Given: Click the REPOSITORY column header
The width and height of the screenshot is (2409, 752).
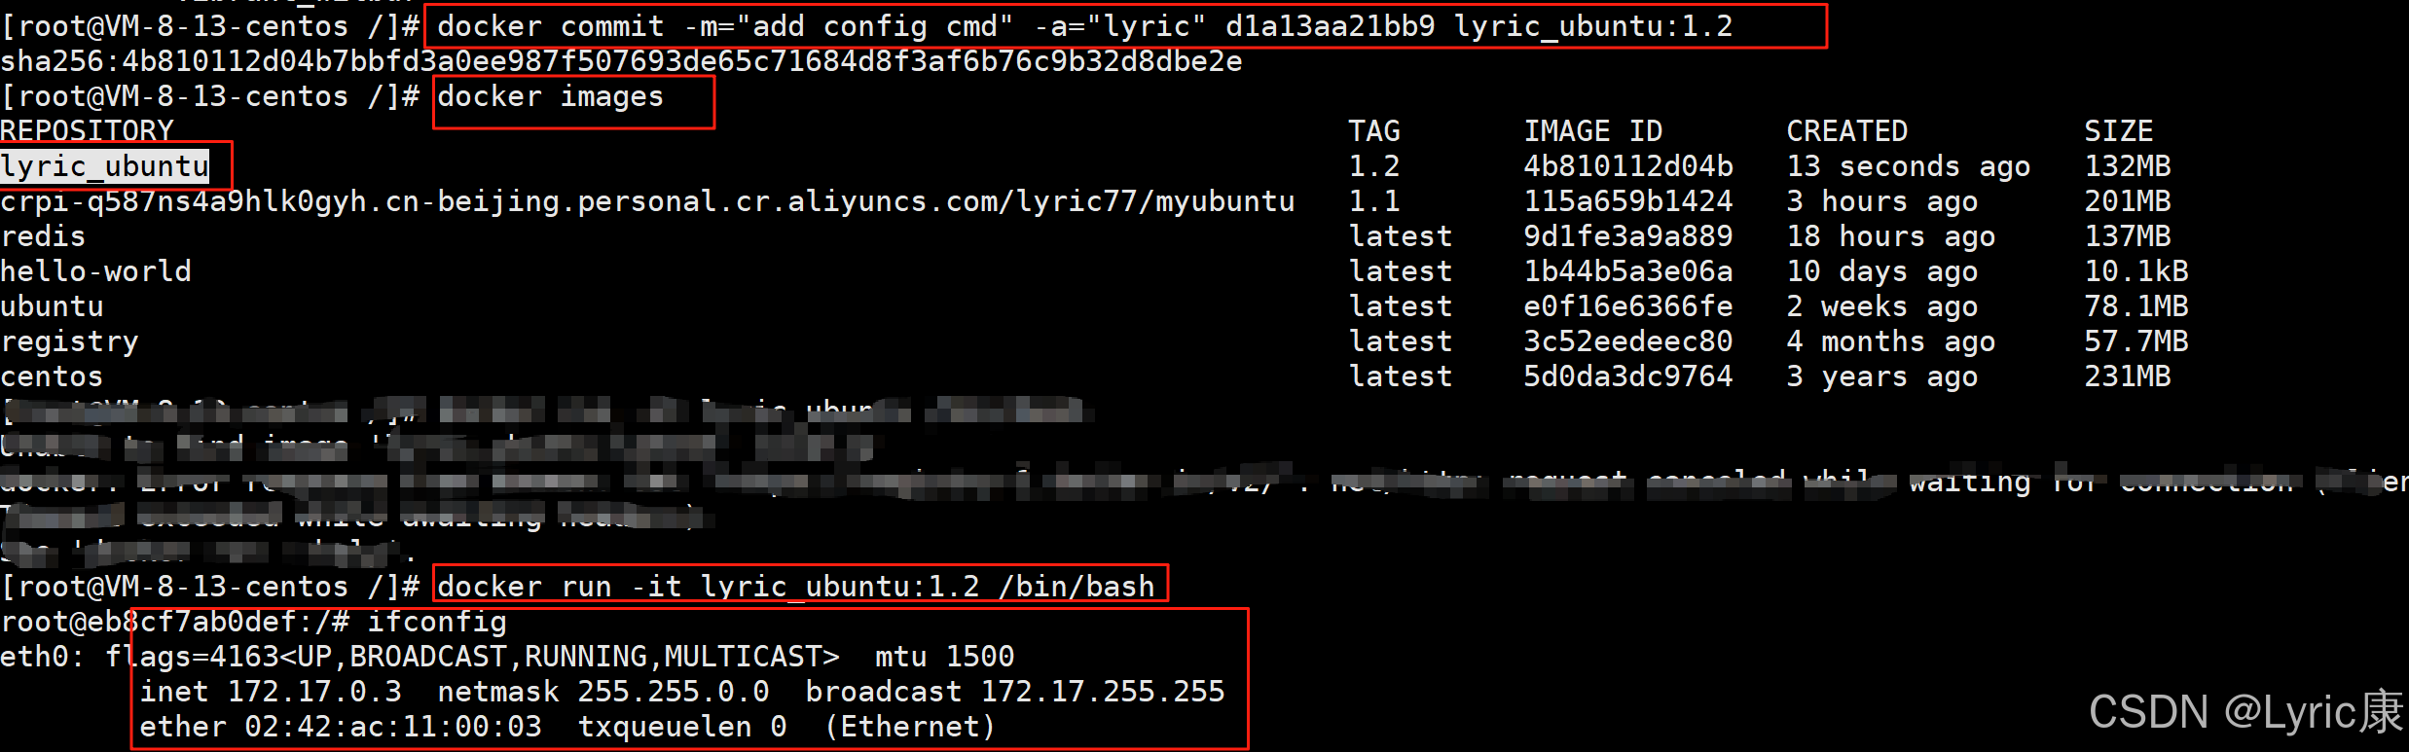Looking at the screenshot, I should pos(87,131).
